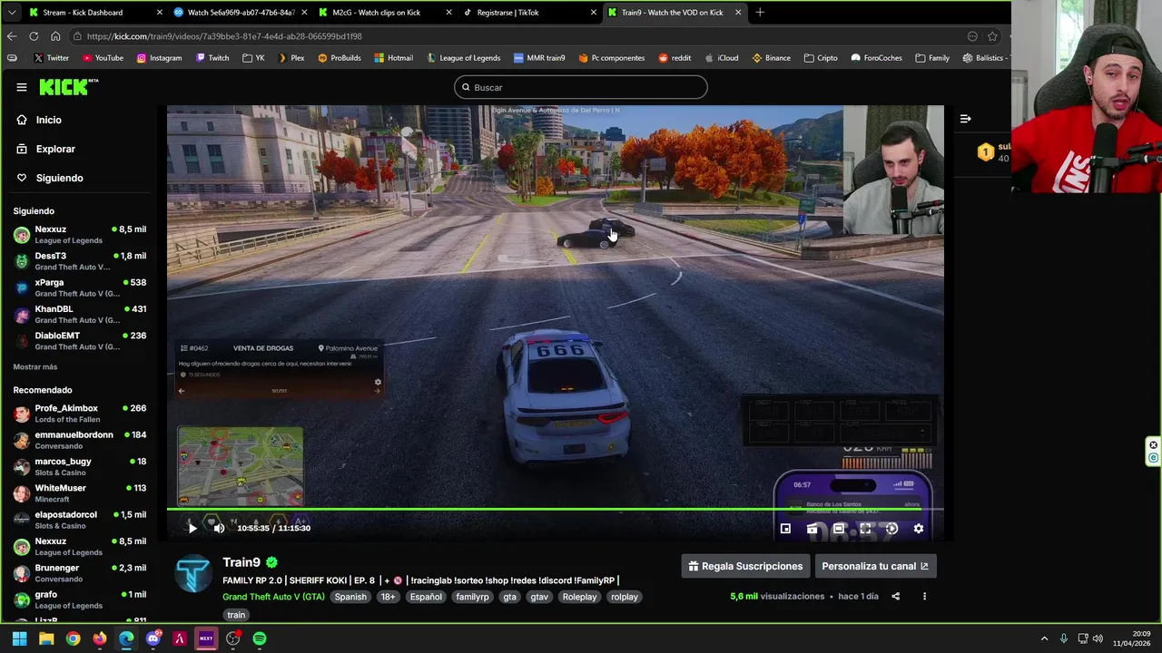Select the Roleplay tag

point(579,597)
